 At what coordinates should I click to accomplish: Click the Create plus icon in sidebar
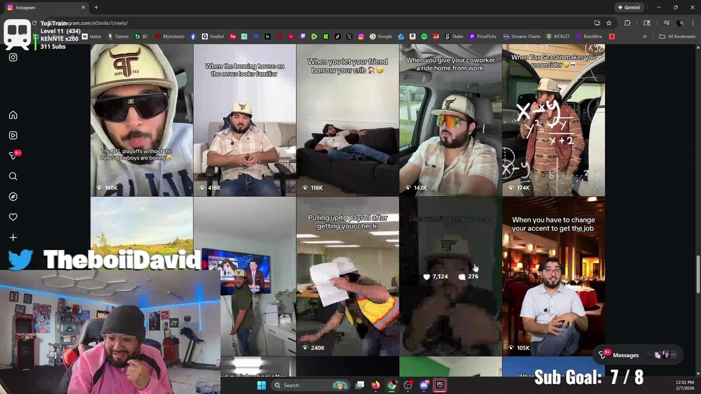tap(13, 237)
